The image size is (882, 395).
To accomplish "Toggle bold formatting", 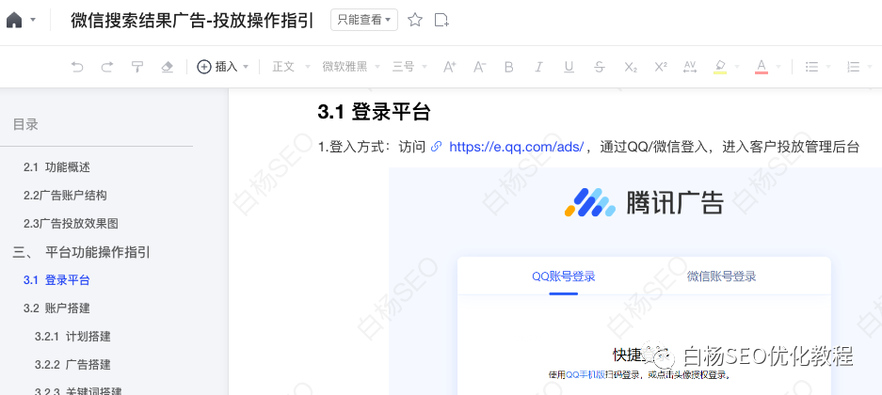I will [x=509, y=67].
